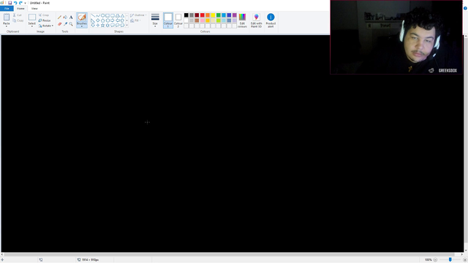Screen dimensions: 468x263
Task: Click the zoom slider handle
Action: click(450, 260)
